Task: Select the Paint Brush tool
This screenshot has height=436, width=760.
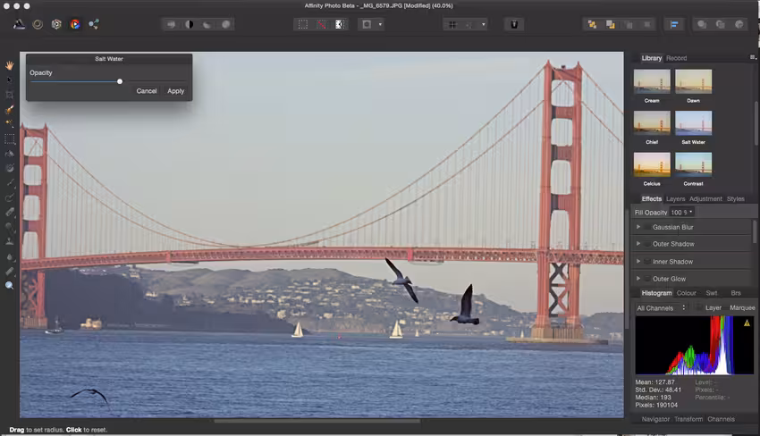Action: pos(9,110)
